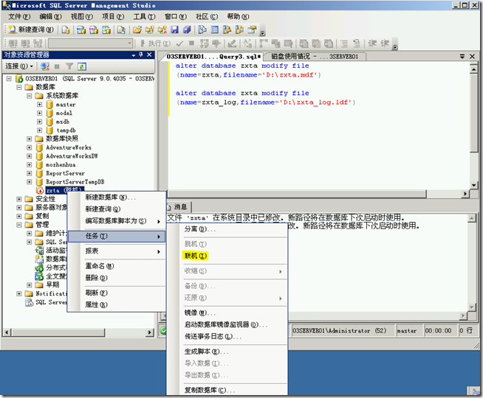Start an Analysis Services DMX query
The height and width of the screenshot is (398, 483).
[94, 29]
